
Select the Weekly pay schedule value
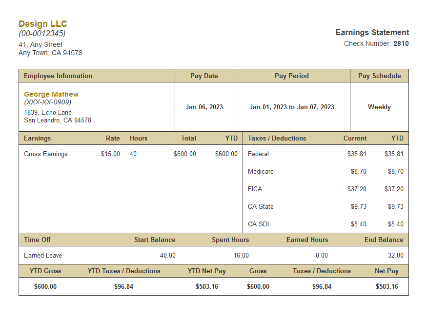coord(379,107)
